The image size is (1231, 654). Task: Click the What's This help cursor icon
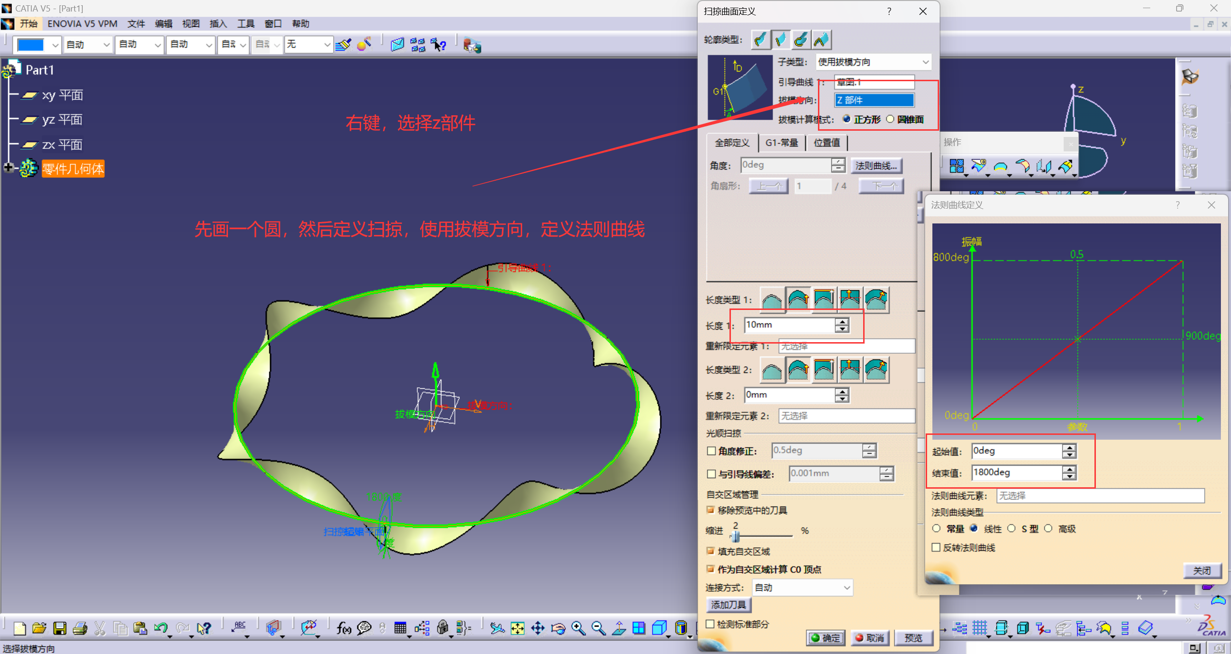[x=204, y=628]
